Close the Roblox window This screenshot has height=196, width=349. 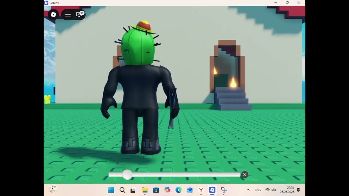pos(299,3)
